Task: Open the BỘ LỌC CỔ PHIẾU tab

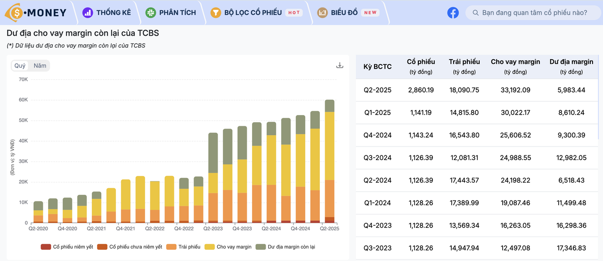Action: click(x=253, y=13)
